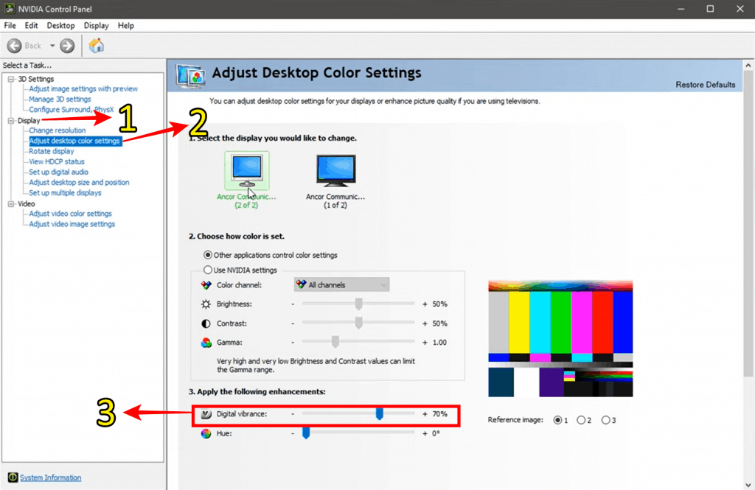Click the right pane vertical scrollbar

(x=748, y=224)
